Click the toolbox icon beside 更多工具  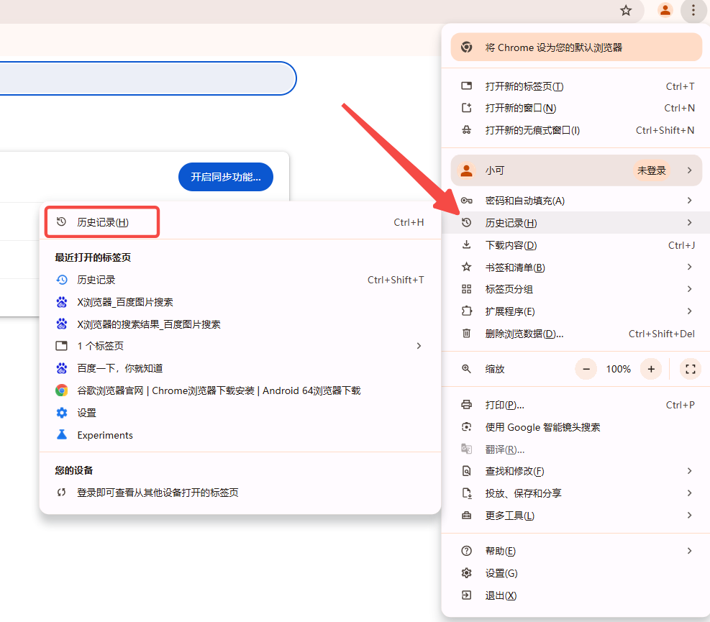[x=466, y=516]
